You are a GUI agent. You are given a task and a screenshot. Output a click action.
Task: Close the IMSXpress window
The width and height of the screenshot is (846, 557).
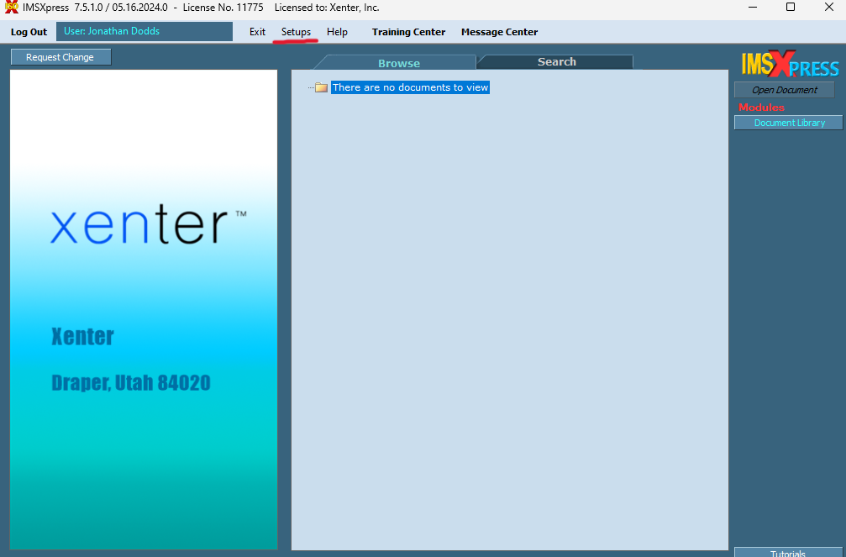point(828,8)
